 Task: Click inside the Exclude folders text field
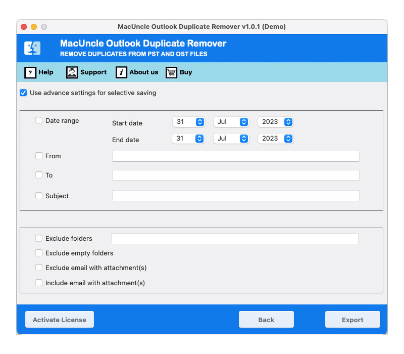click(235, 238)
